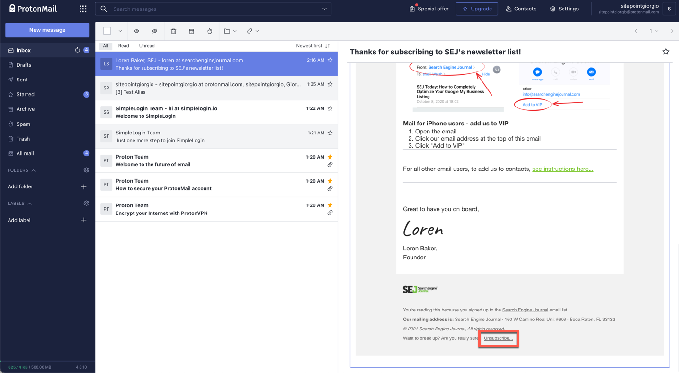Click the Unsubscribe link in email footer
Image resolution: width=679 pixels, height=373 pixels.
pos(498,338)
